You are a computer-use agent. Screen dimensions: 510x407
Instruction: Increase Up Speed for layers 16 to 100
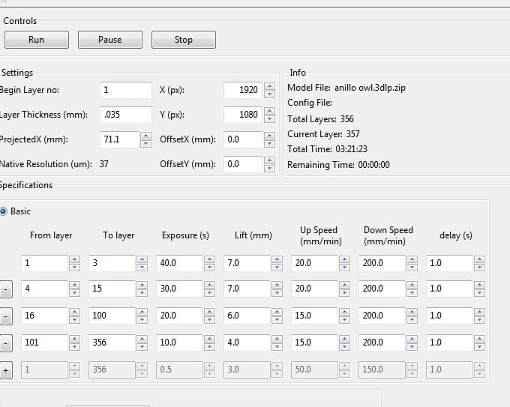pos(344,313)
